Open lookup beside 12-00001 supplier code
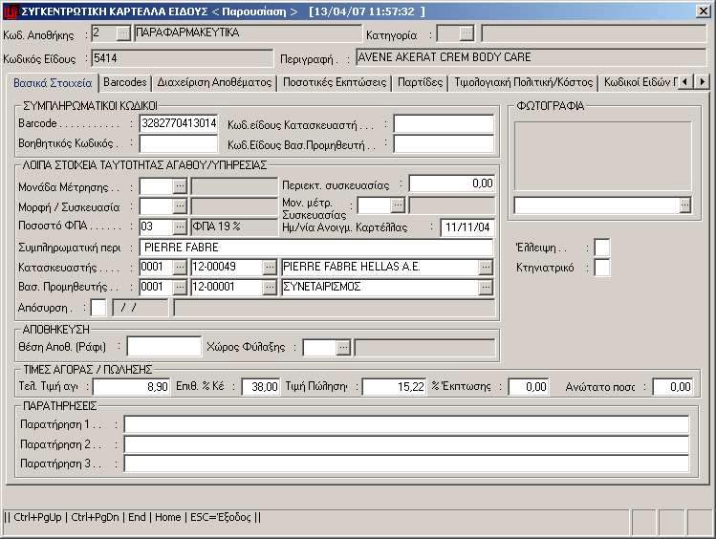The image size is (716, 539). pos(270,287)
